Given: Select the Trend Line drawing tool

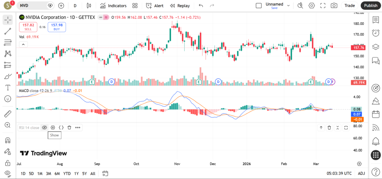Looking at the screenshot, I should pyautogui.click(x=7, y=31).
